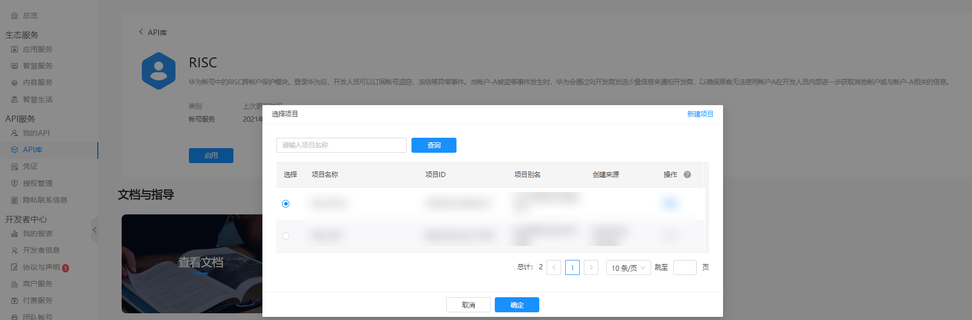Open the 查看文档 thumbnail
This screenshot has width=972, height=320.
click(x=192, y=264)
